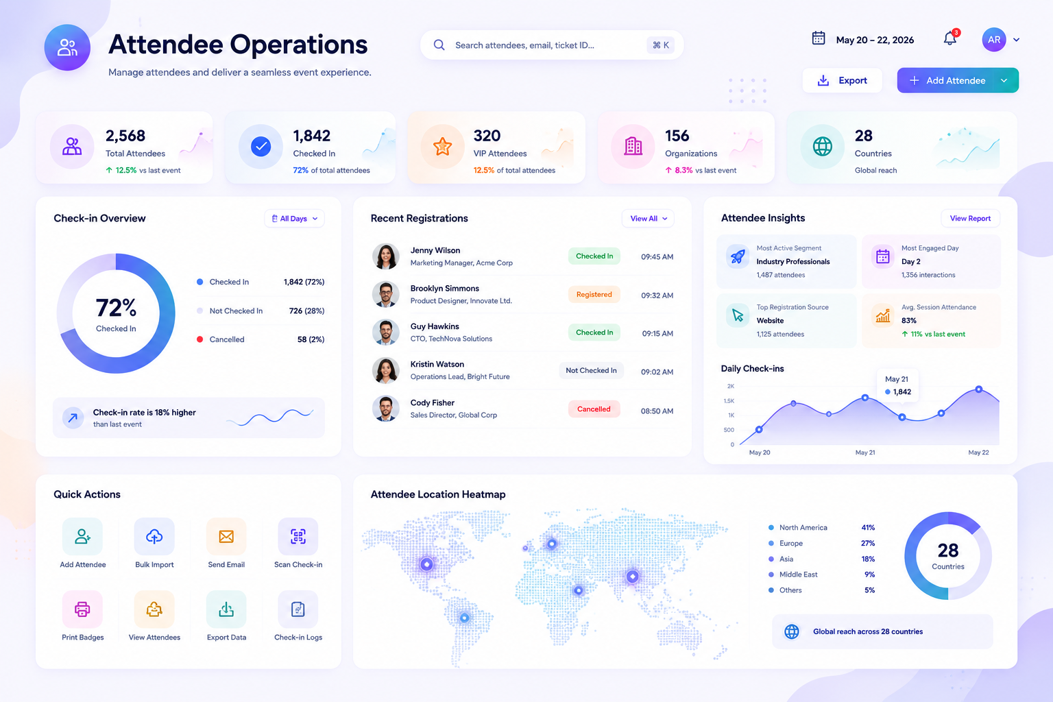
Task: Click the Add Attendee button
Action: tap(947, 80)
